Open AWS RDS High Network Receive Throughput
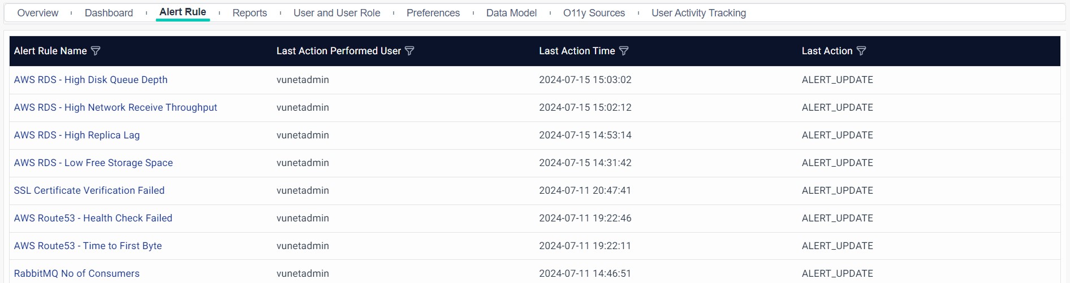The width and height of the screenshot is (1070, 283). pos(115,107)
